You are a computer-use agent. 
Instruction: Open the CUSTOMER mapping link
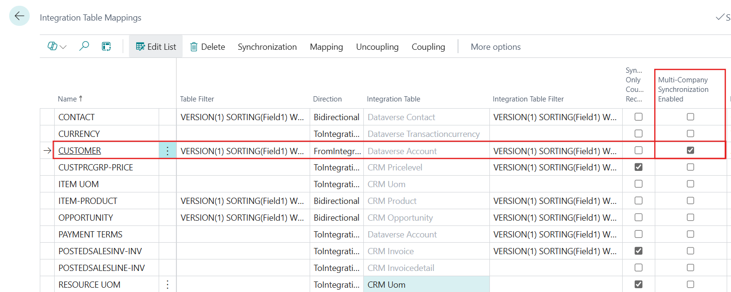click(x=80, y=150)
